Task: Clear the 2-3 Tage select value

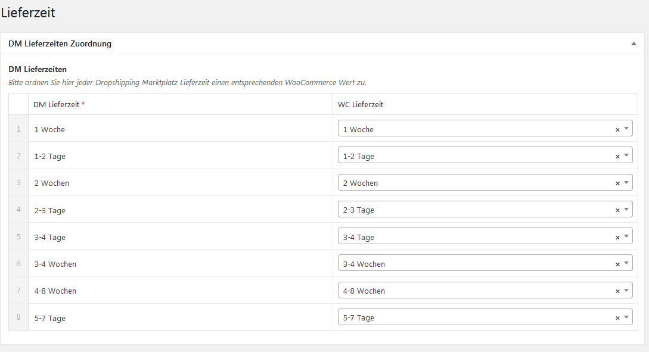Action: point(617,210)
